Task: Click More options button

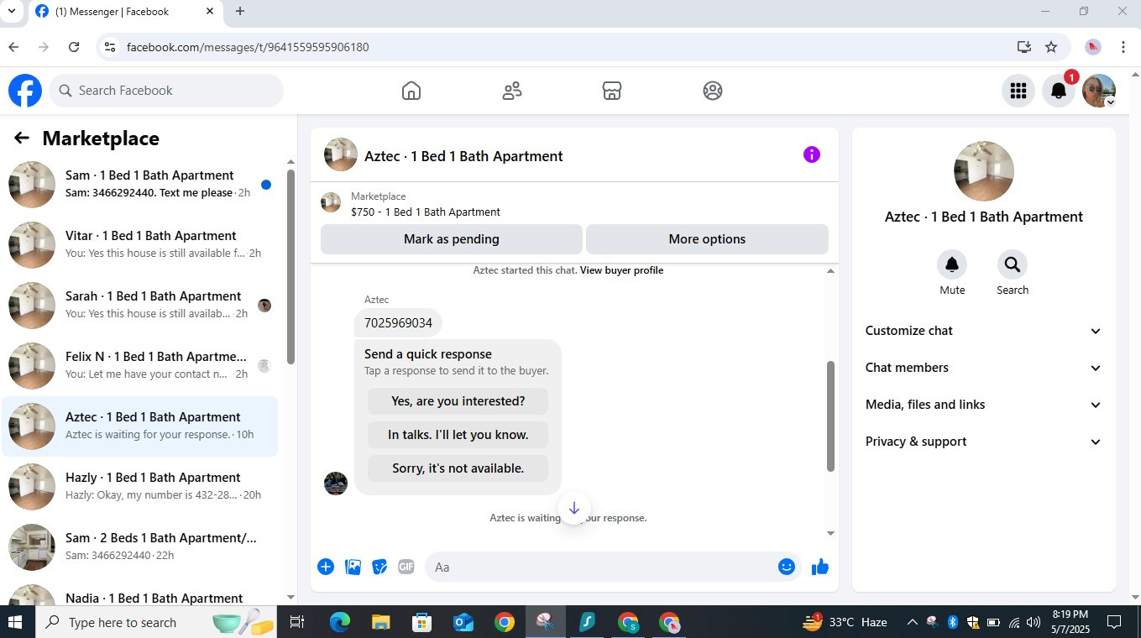Action: [x=707, y=239]
